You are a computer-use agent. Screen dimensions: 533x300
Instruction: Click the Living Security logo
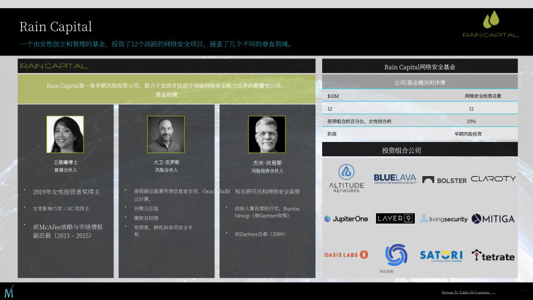[x=444, y=218]
